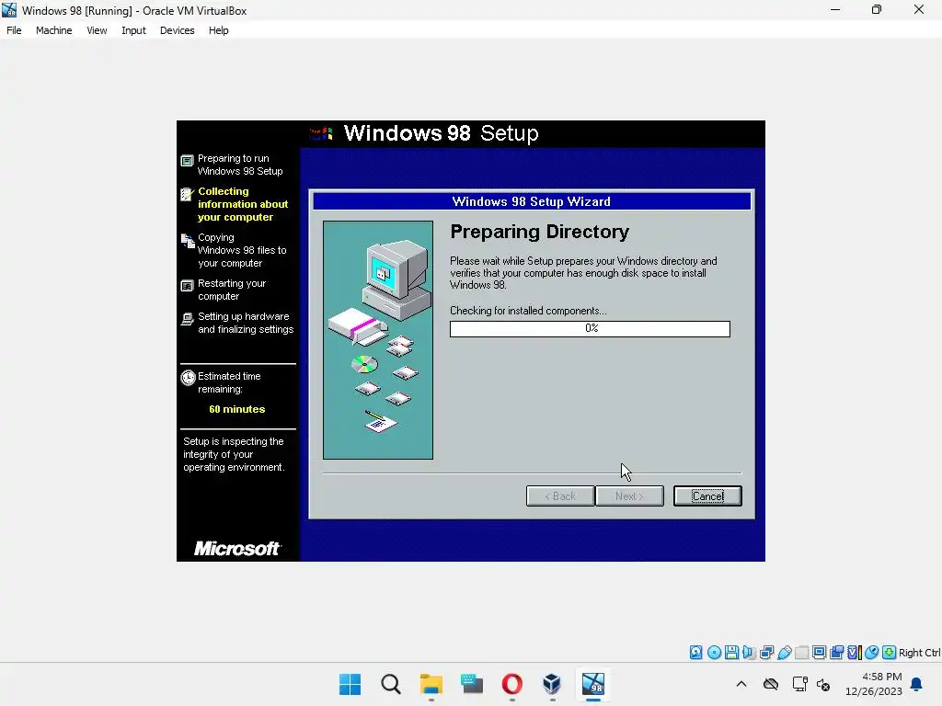Click the disabled Next button
Screen dimensions: 942x706
(x=629, y=495)
